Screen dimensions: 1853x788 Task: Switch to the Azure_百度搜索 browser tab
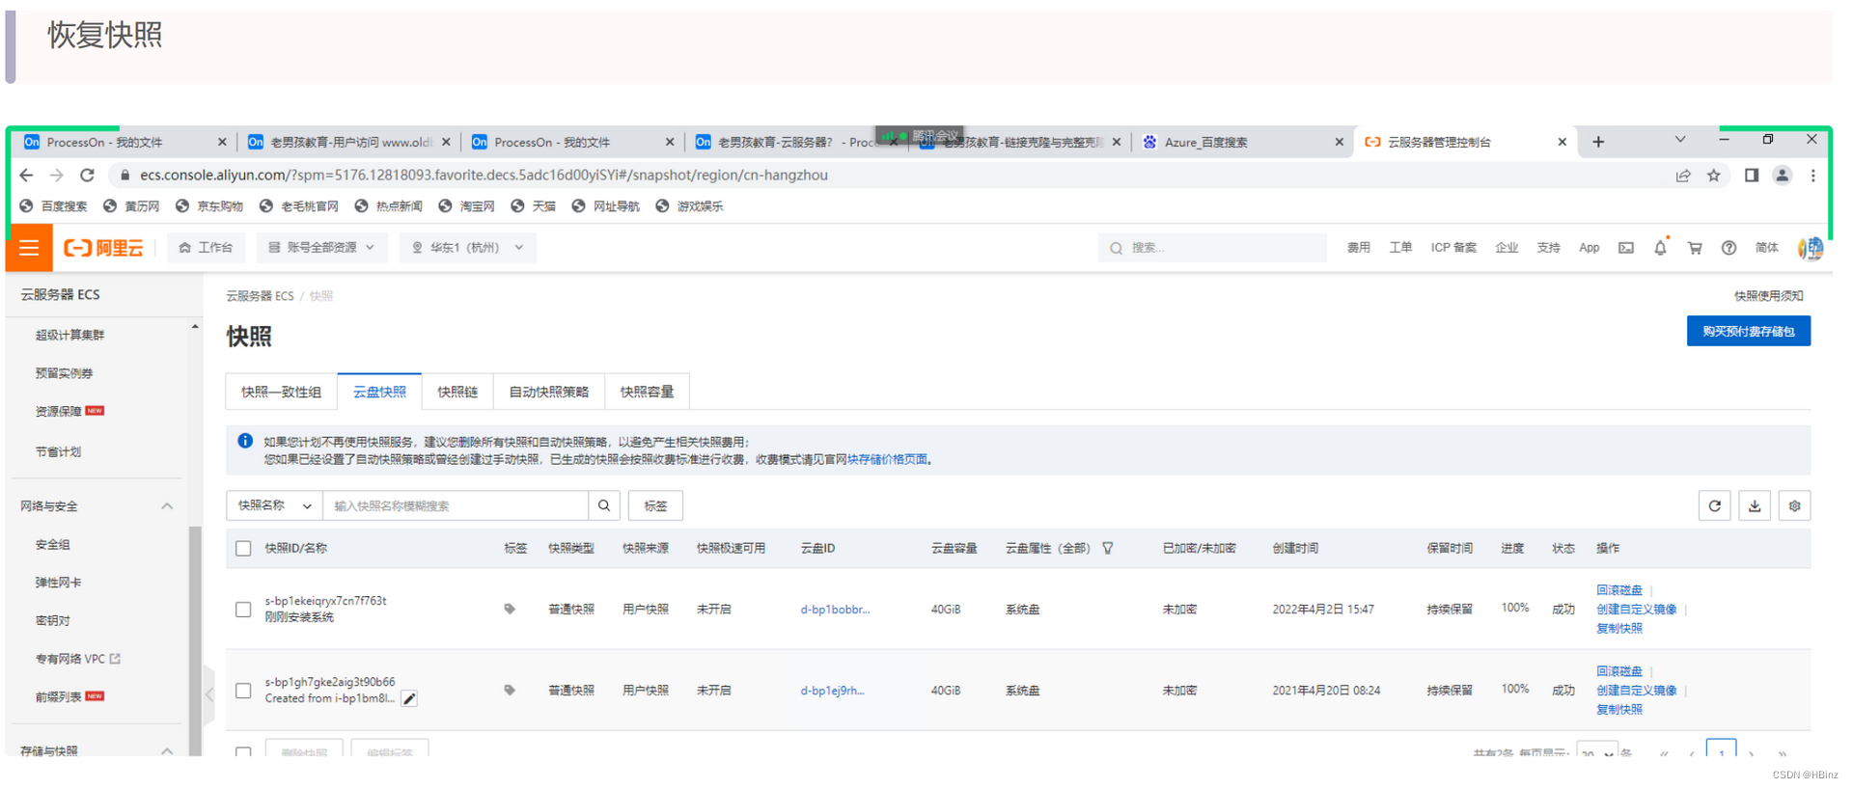pyautogui.click(x=1242, y=142)
